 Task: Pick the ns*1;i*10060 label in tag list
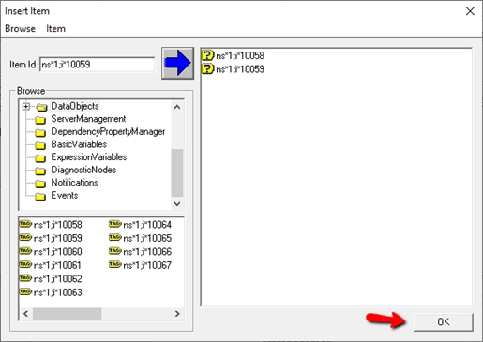[x=57, y=252]
